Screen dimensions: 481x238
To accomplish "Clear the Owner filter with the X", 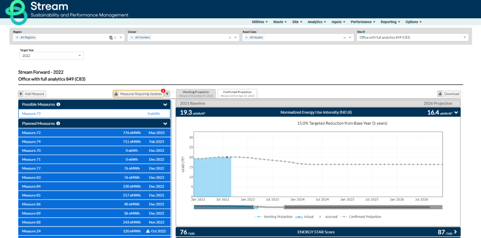I will tap(230, 38).
